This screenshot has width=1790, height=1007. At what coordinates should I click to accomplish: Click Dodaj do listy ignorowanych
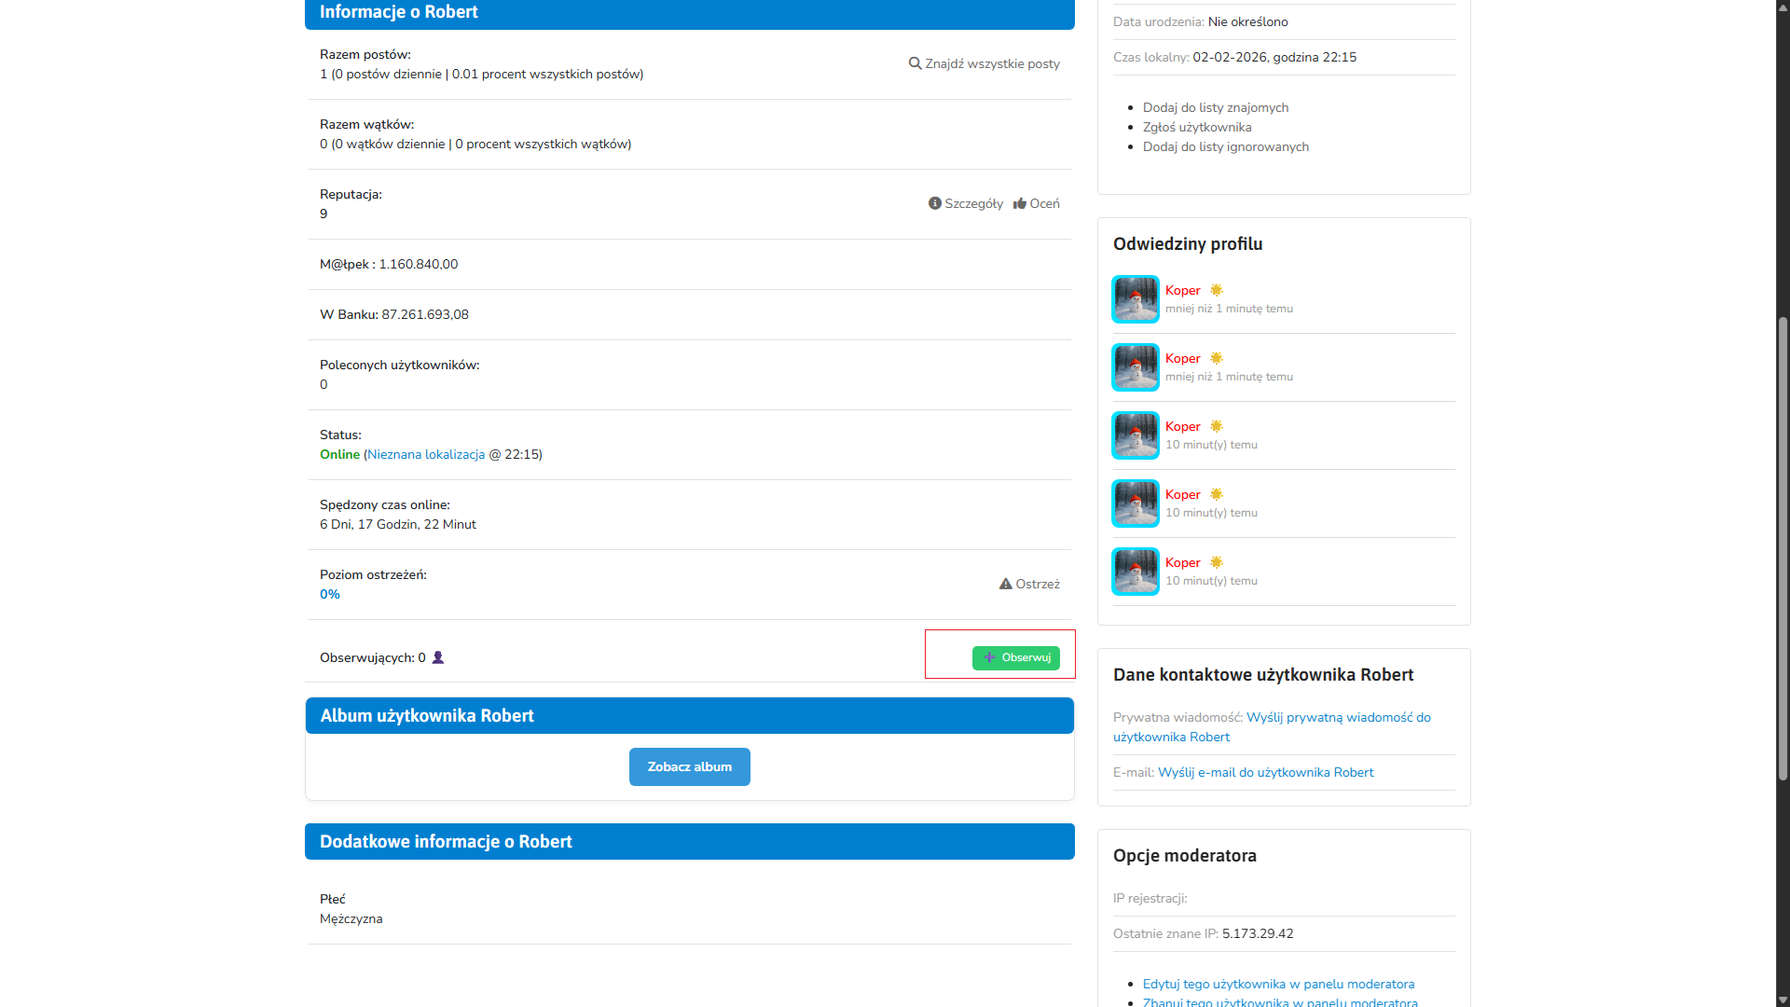[x=1225, y=146]
